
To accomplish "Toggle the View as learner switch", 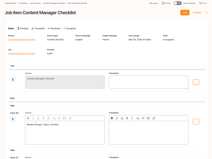I will coord(177,3).
